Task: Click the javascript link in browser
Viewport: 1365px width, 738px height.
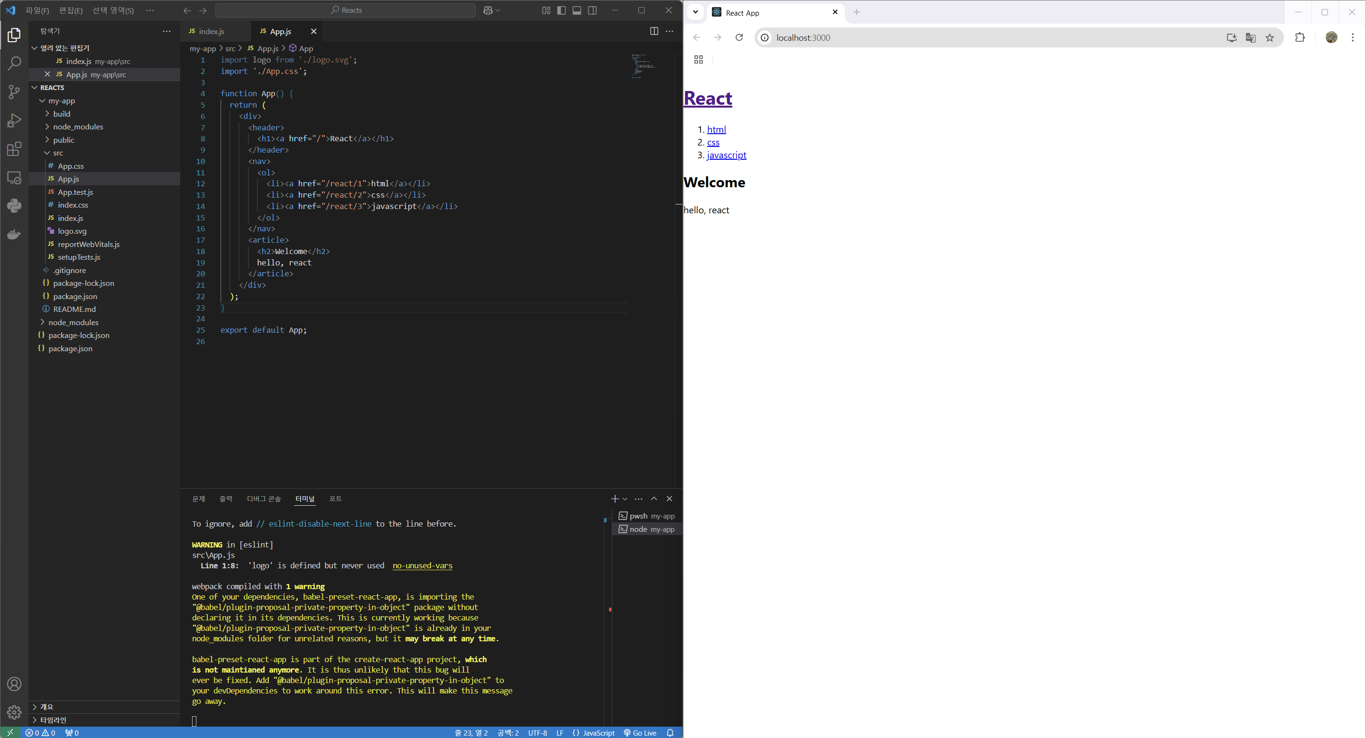Action: pyautogui.click(x=726, y=155)
